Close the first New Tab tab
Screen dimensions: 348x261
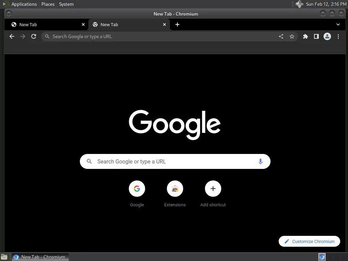click(x=83, y=24)
